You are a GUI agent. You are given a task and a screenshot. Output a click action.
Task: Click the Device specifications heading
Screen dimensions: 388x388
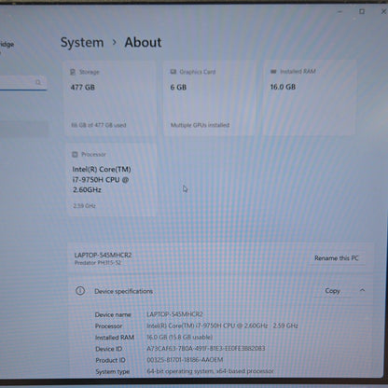123,291
